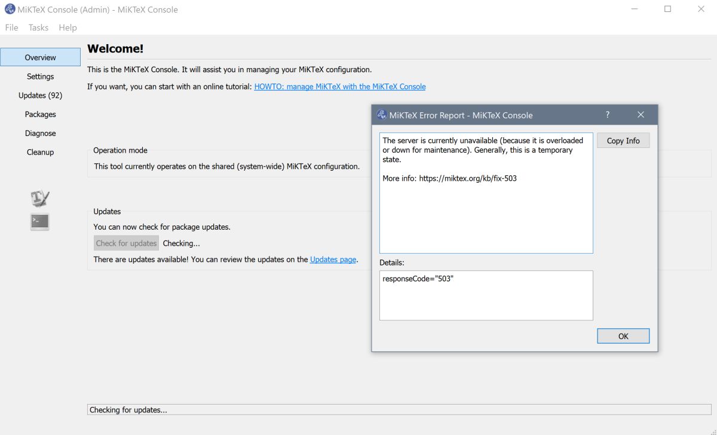Close the MiKTeX Console main window
717x435 pixels.
[x=701, y=9]
